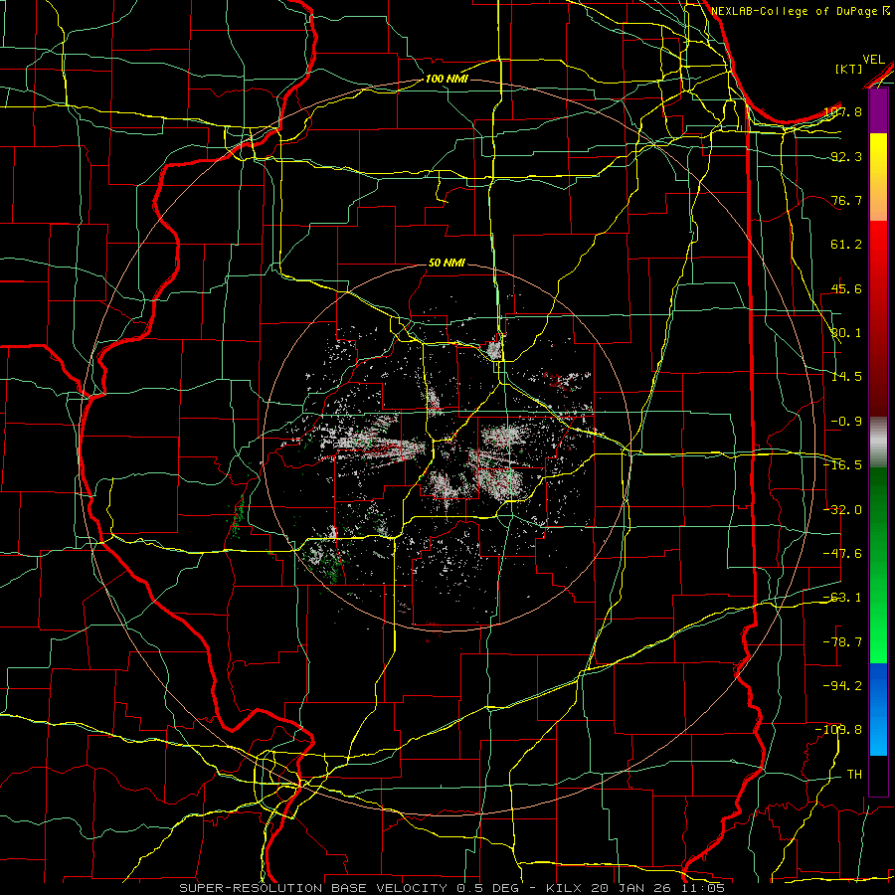
Task: Click the 107.8 value on velocity scale
Action: (x=843, y=111)
